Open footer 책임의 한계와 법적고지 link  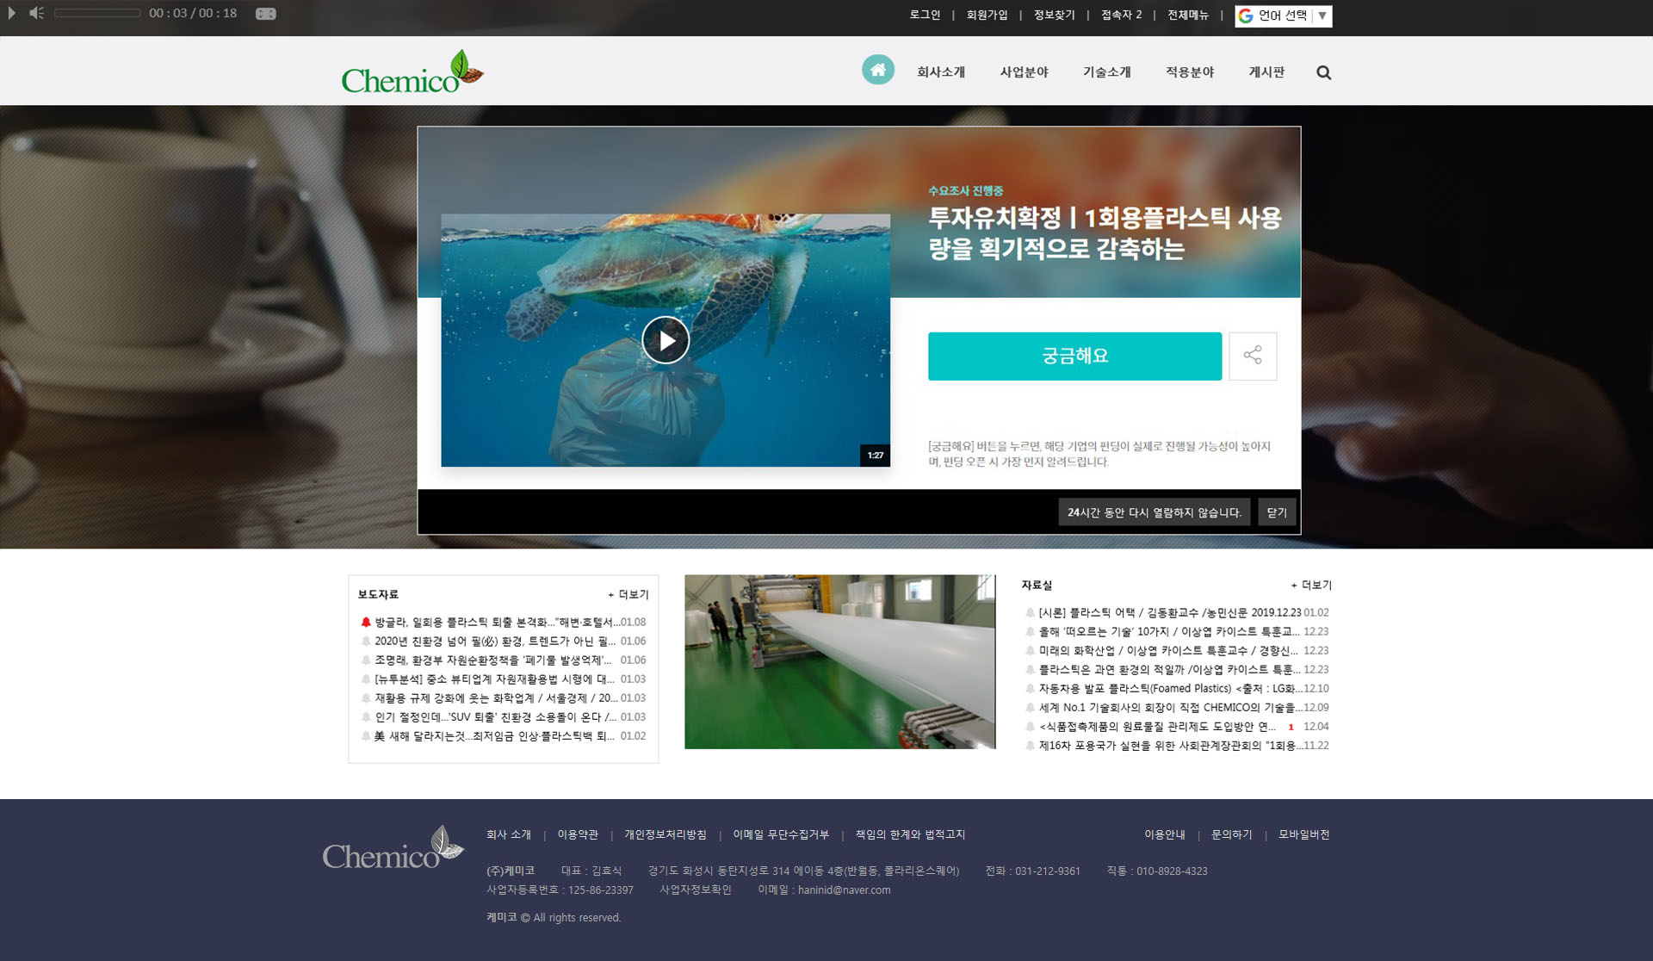(x=910, y=834)
